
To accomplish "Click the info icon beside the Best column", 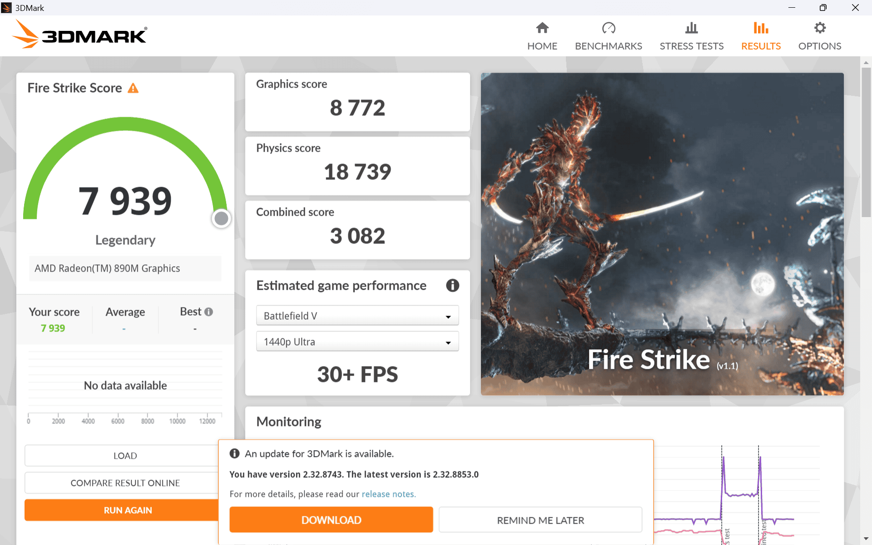I will 209,312.
